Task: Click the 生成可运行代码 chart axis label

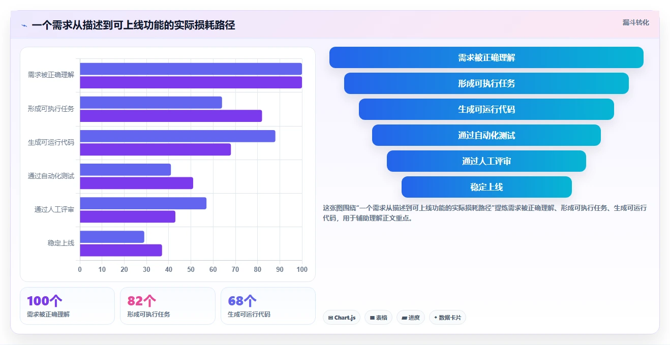Action: coord(51,142)
